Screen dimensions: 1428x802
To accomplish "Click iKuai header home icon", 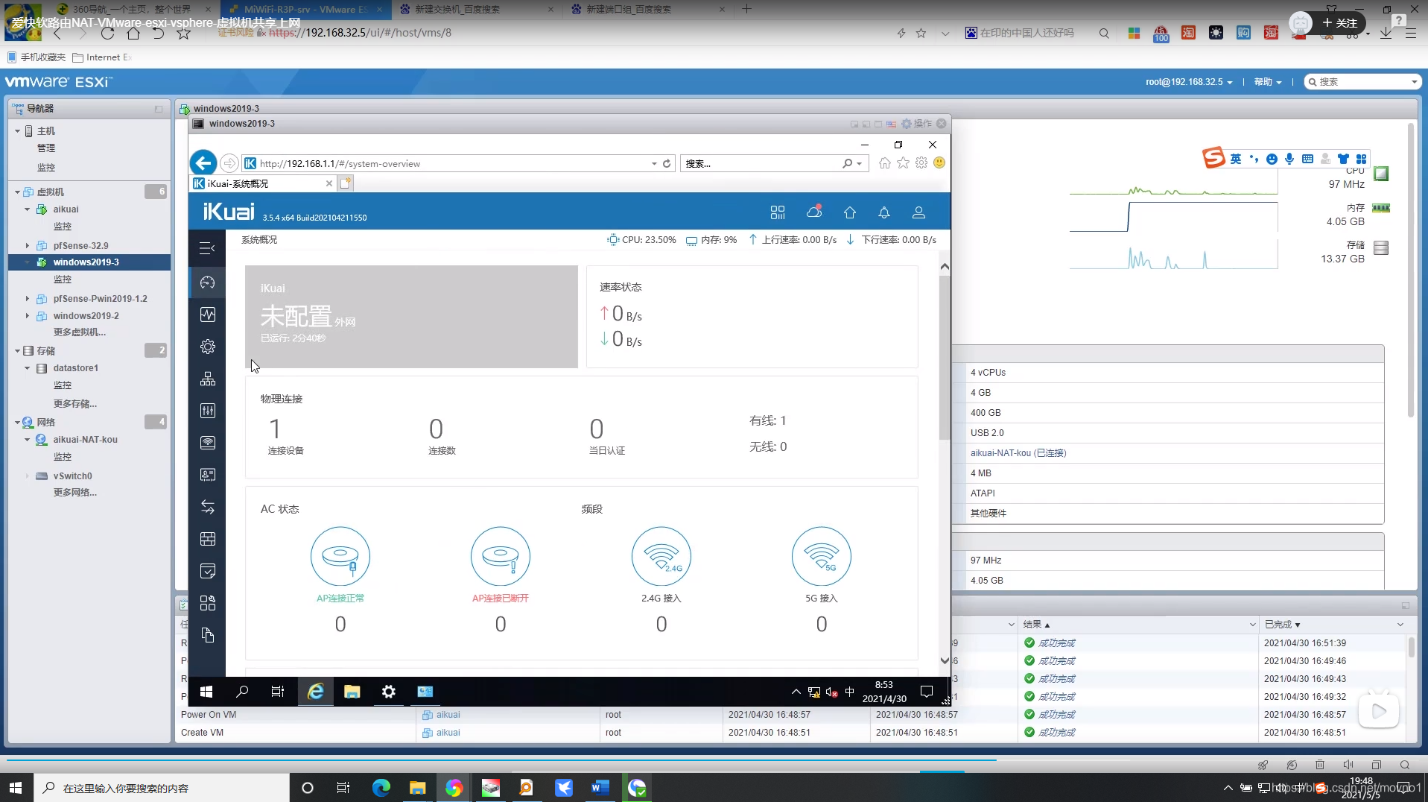I will 850,212.
